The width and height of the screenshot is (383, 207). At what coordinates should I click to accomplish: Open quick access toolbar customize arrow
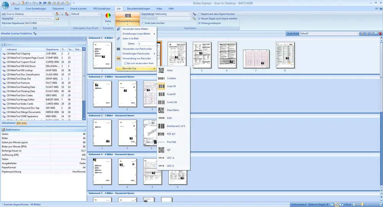[74, 3]
